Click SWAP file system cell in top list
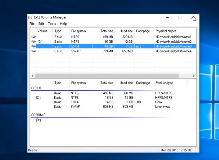Viewport: 219px width, 160px height. [x=76, y=51]
